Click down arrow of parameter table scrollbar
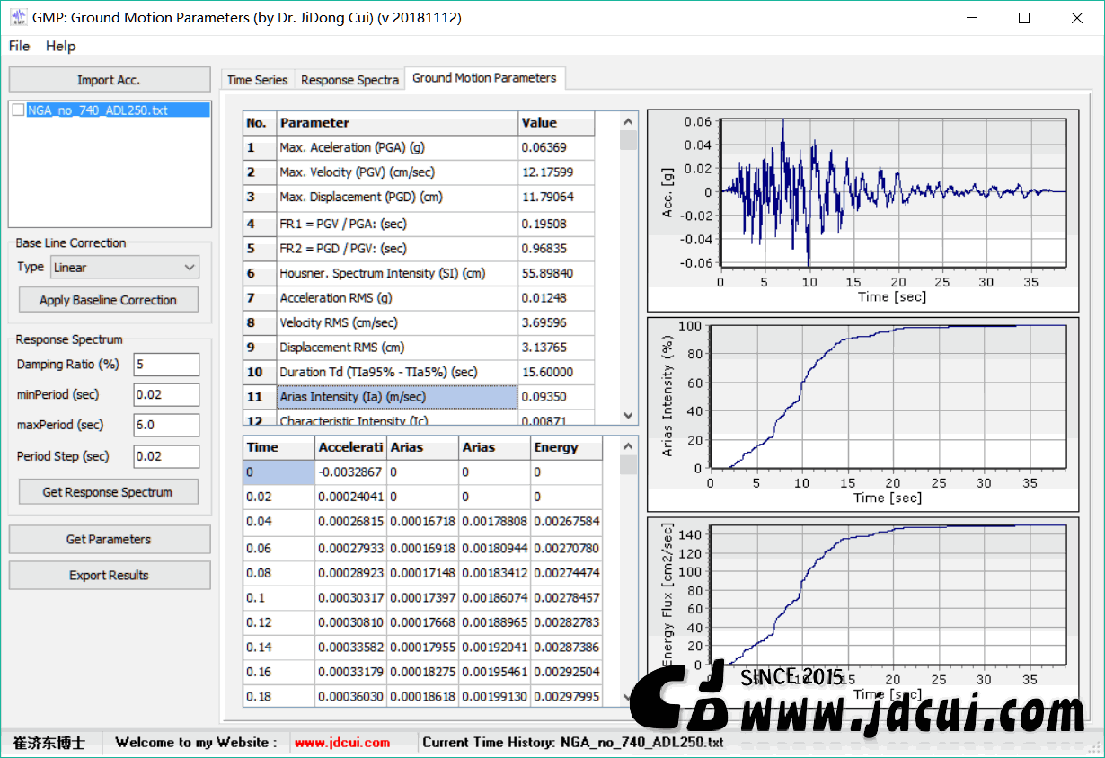 coord(629,415)
